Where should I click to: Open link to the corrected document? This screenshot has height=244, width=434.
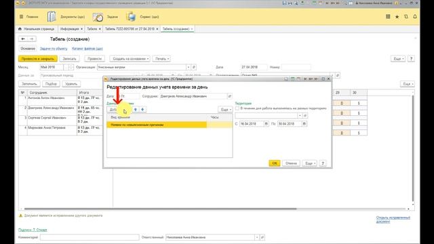coord(393,220)
